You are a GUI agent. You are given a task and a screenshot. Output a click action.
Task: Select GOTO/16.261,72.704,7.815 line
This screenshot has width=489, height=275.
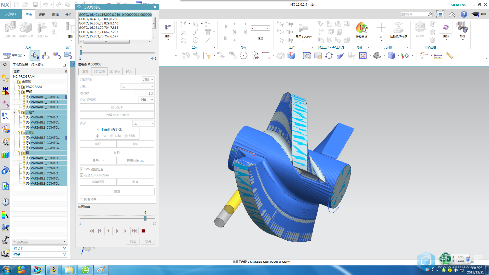click(x=99, y=28)
